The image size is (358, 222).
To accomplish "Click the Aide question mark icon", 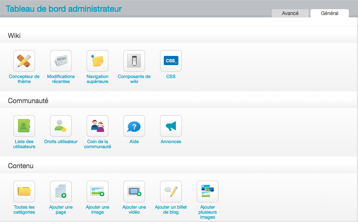I will click(134, 126).
